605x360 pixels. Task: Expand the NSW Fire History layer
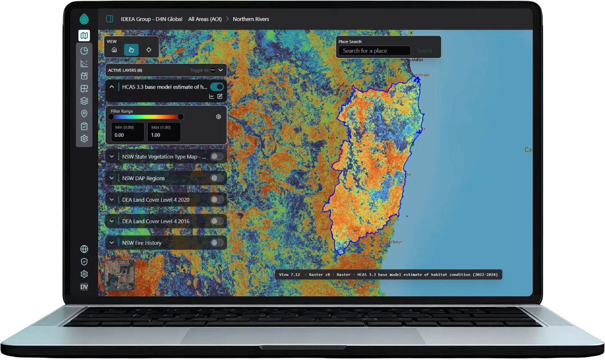pos(112,243)
